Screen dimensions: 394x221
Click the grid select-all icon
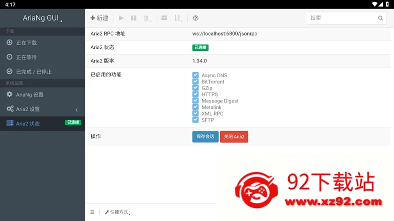click(164, 18)
